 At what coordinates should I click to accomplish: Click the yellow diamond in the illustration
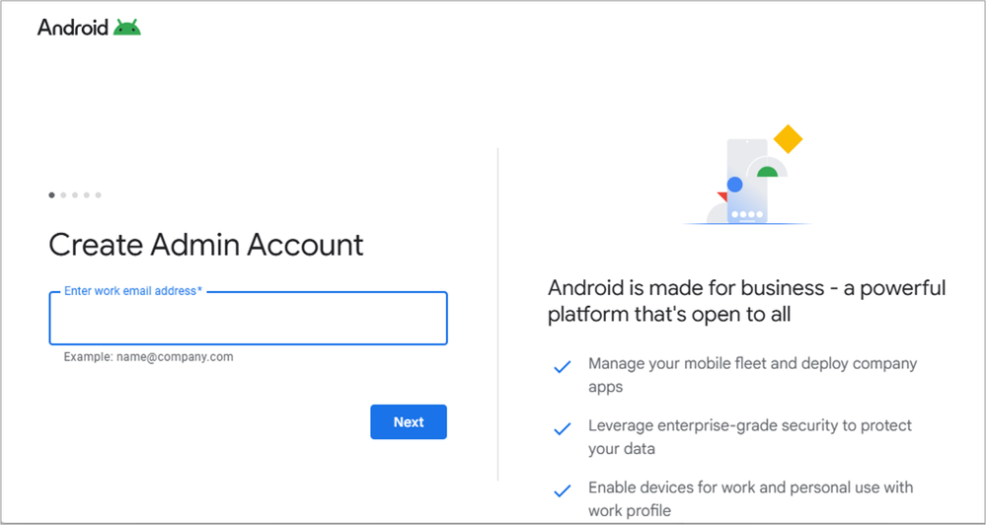[787, 139]
